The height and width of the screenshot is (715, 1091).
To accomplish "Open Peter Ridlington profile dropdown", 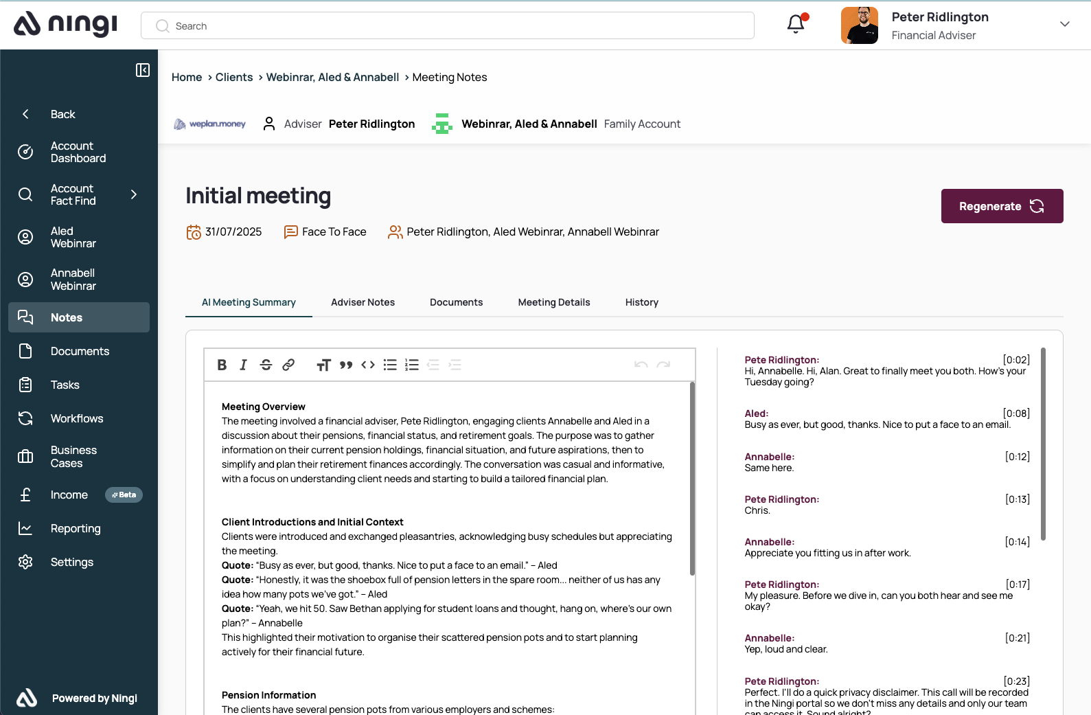I will pos(1064,25).
